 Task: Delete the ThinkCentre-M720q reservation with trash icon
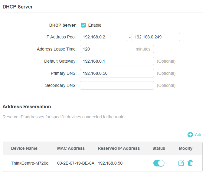click(x=190, y=163)
